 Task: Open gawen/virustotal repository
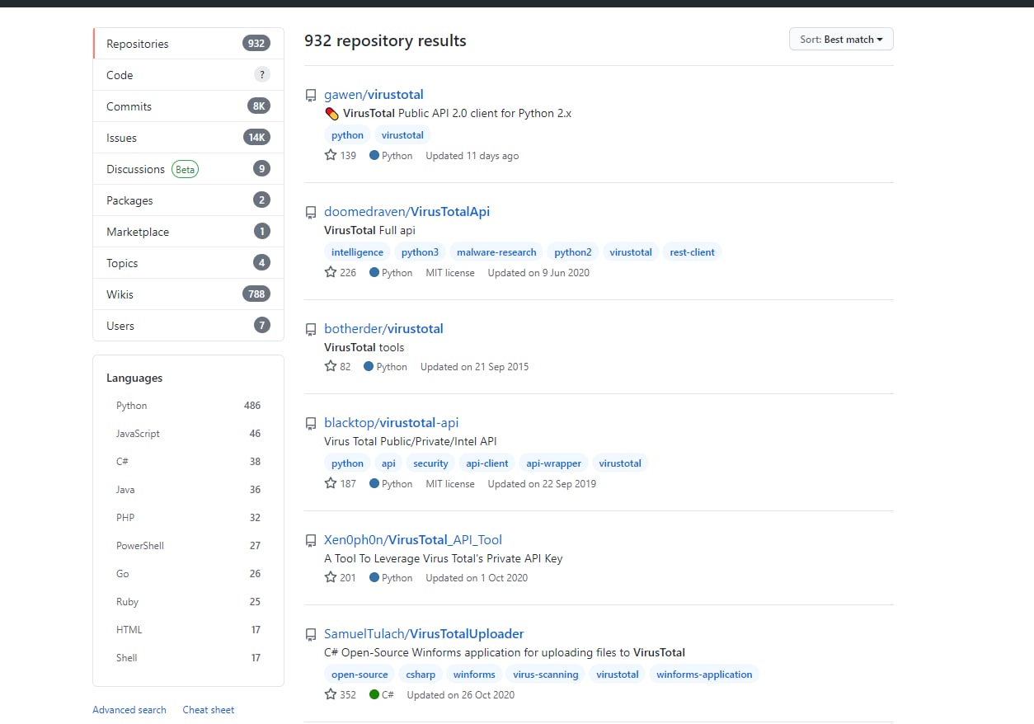pos(374,95)
